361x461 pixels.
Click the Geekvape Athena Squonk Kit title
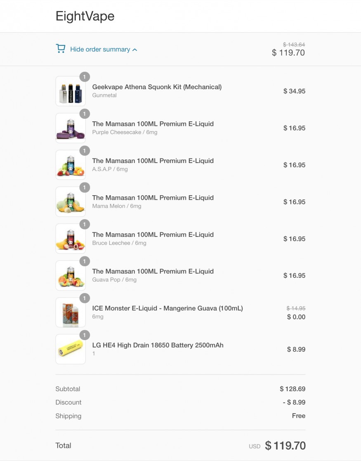[157, 87]
